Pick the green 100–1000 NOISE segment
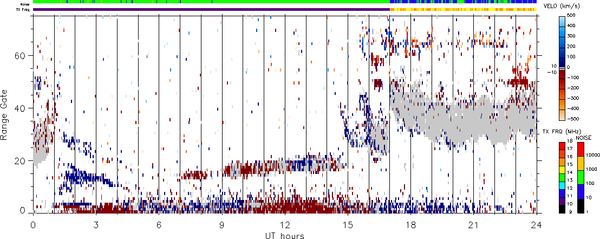Screen dimensions: 600x239 581,177
